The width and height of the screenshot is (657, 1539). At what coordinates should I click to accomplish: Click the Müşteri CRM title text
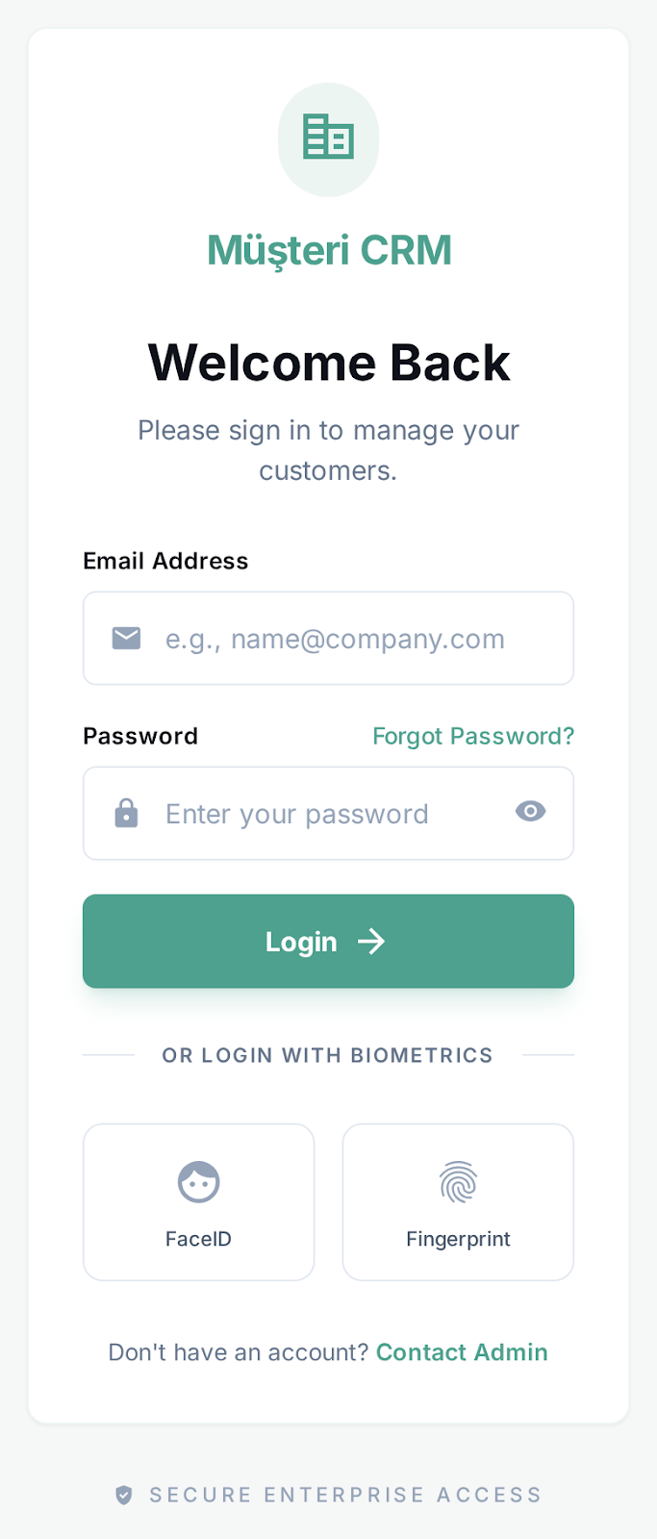coord(328,249)
